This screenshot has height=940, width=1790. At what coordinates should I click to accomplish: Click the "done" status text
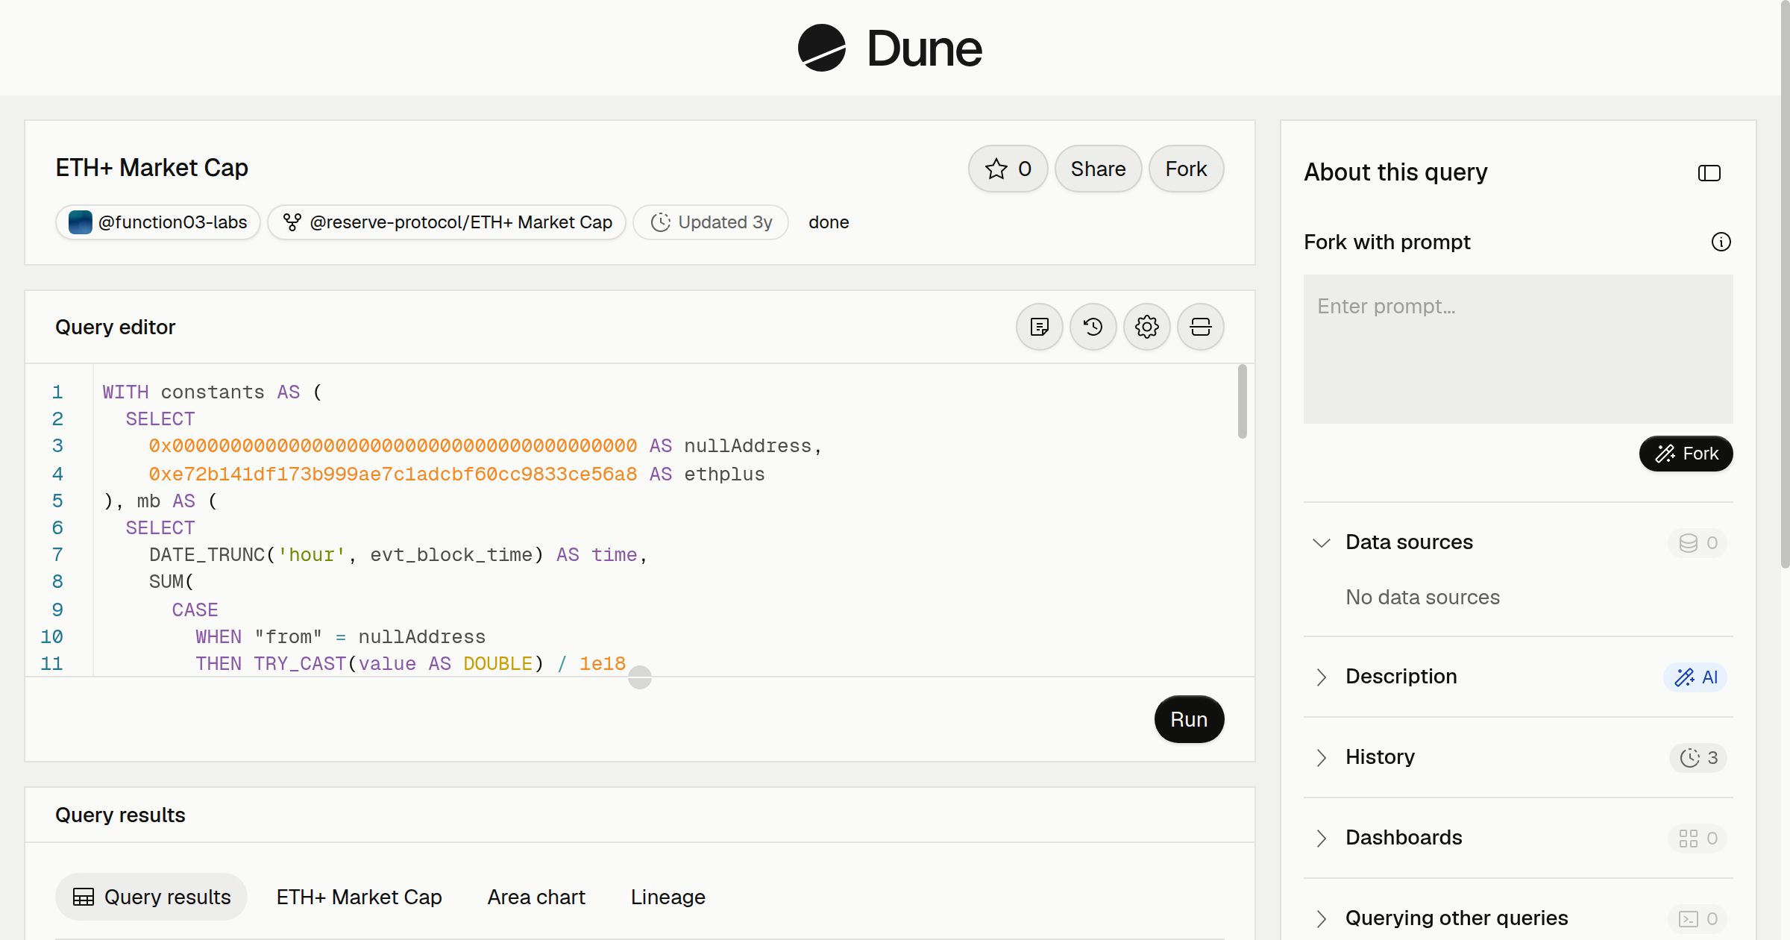829,222
